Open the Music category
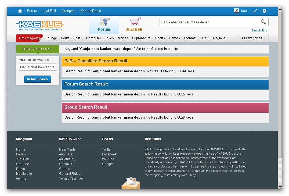Screen dimensions: 289x196 point(205,38)
